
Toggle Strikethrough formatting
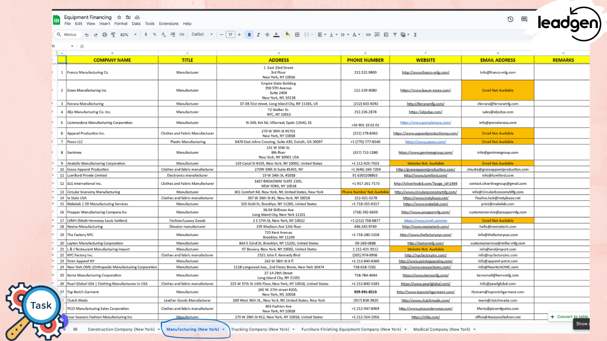coord(267,35)
